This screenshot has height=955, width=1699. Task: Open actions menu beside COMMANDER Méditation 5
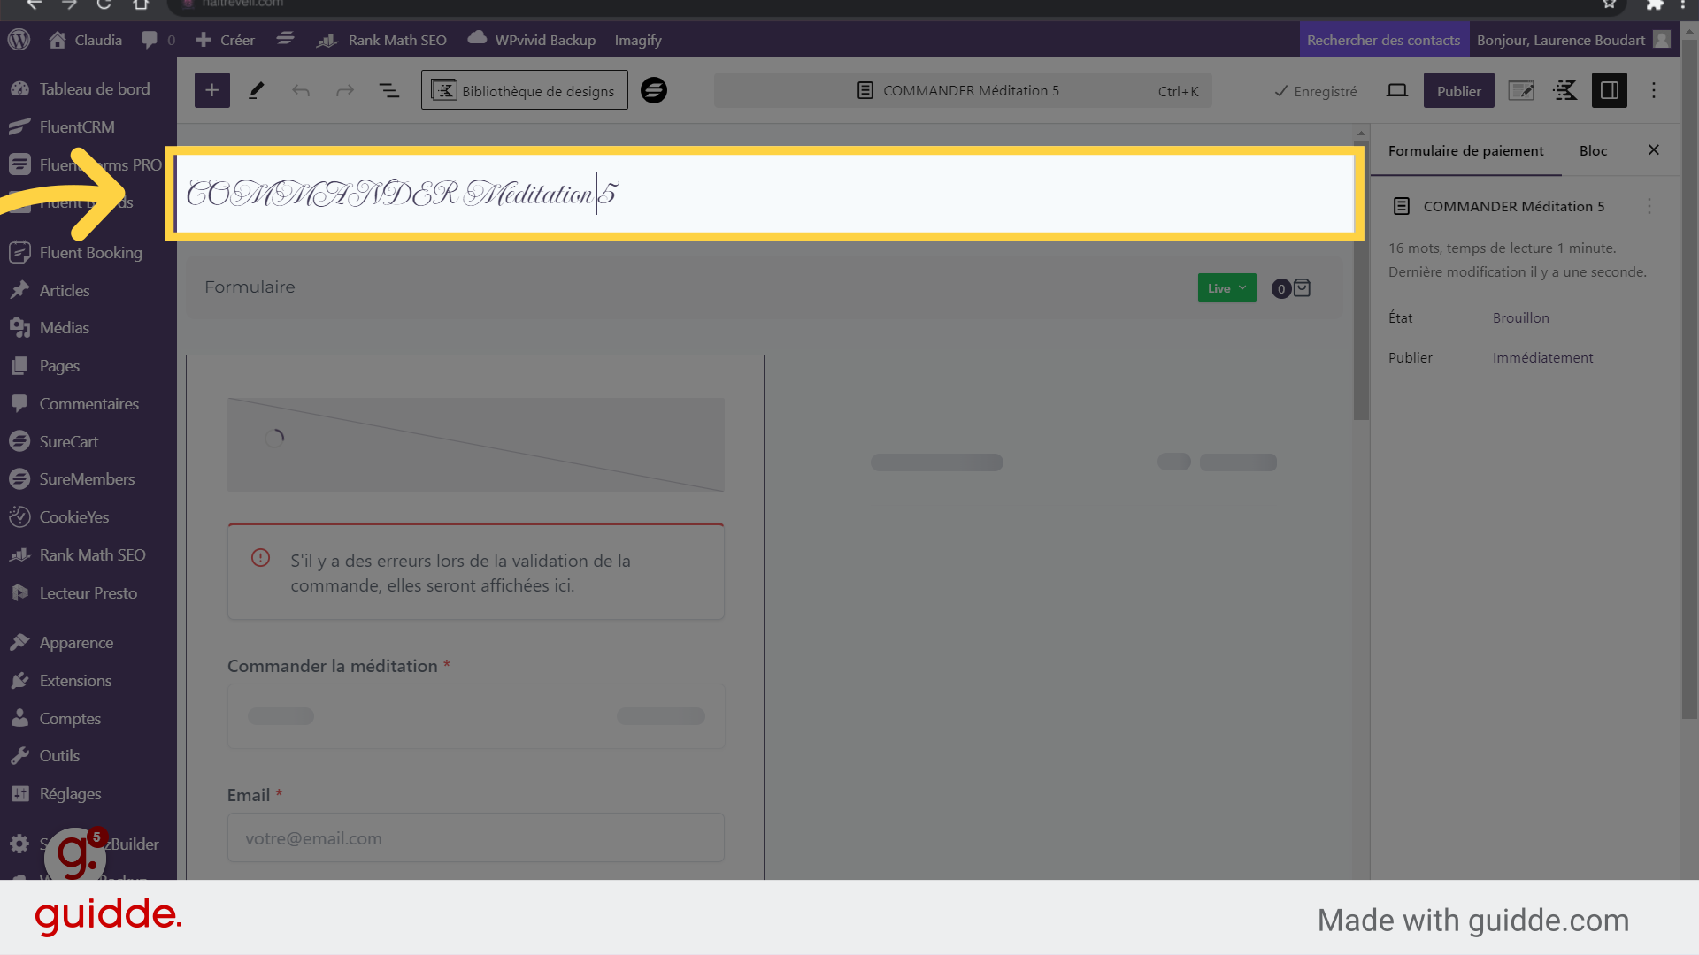pyautogui.click(x=1649, y=206)
